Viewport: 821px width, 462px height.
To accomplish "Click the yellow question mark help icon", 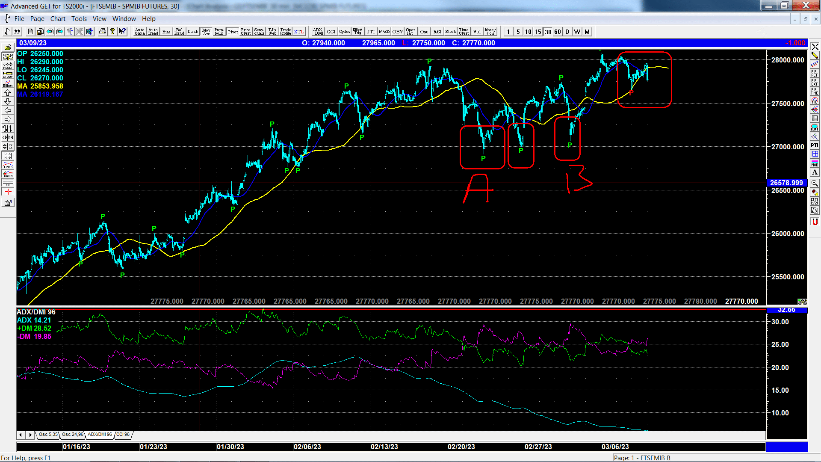I will (x=112, y=32).
